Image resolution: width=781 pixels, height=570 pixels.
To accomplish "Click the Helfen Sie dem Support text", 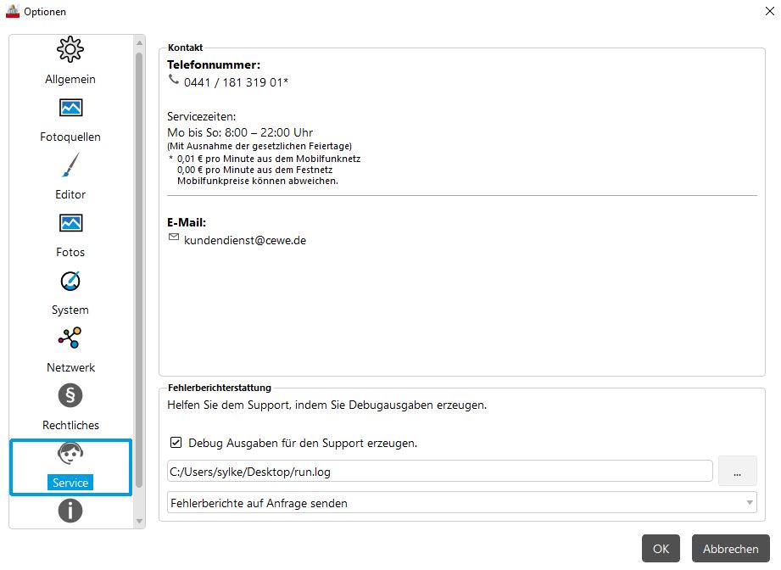I will 327,405.
